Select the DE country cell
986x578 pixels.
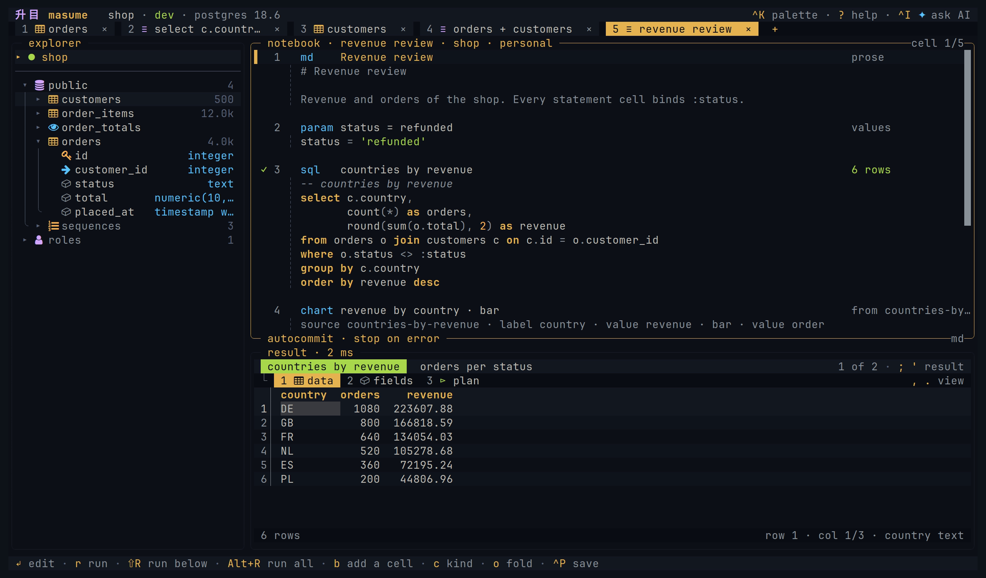tap(310, 408)
